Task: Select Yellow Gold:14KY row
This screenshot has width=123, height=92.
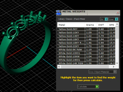Action: pos(86,36)
